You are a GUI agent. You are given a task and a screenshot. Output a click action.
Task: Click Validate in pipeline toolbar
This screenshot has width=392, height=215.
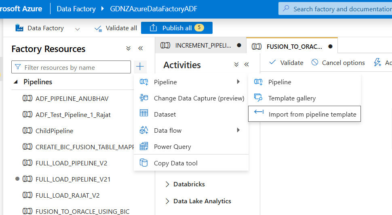click(286, 63)
